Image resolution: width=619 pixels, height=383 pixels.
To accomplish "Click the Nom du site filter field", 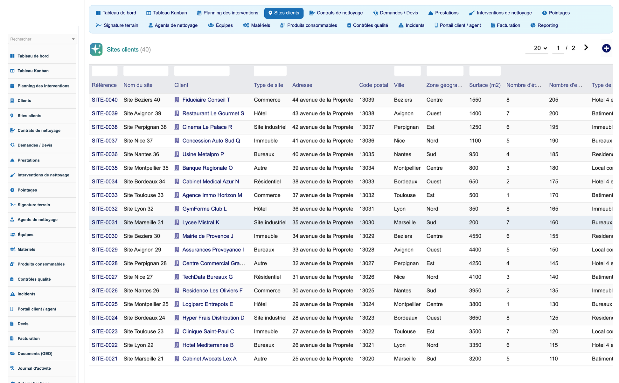I will pyautogui.click(x=146, y=71).
